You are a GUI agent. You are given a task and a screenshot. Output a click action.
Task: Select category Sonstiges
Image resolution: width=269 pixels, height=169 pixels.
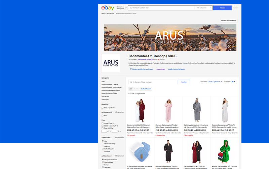point(105,99)
